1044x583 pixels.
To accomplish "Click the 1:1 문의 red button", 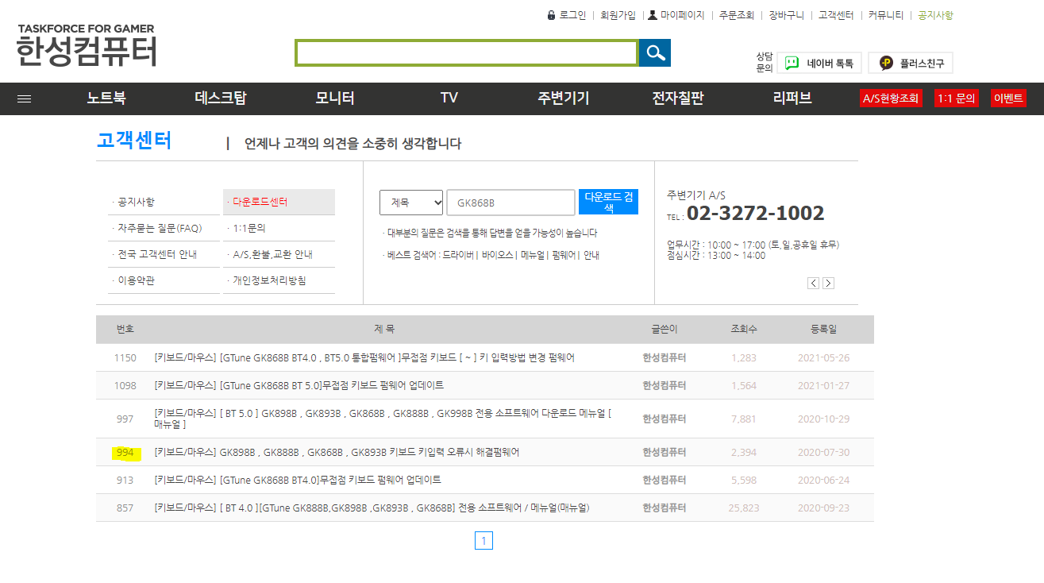I will click(956, 98).
